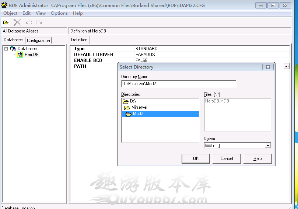Click the D:\ folder icon in Directories

(x=126, y=102)
